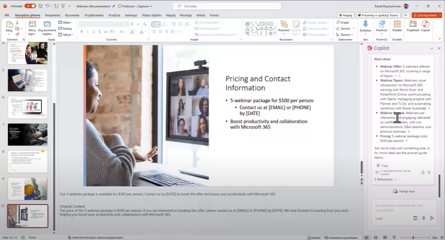The image size is (445, 240).
Task: Open quick access toolbar customization dropdown
Action: (69, 6)
